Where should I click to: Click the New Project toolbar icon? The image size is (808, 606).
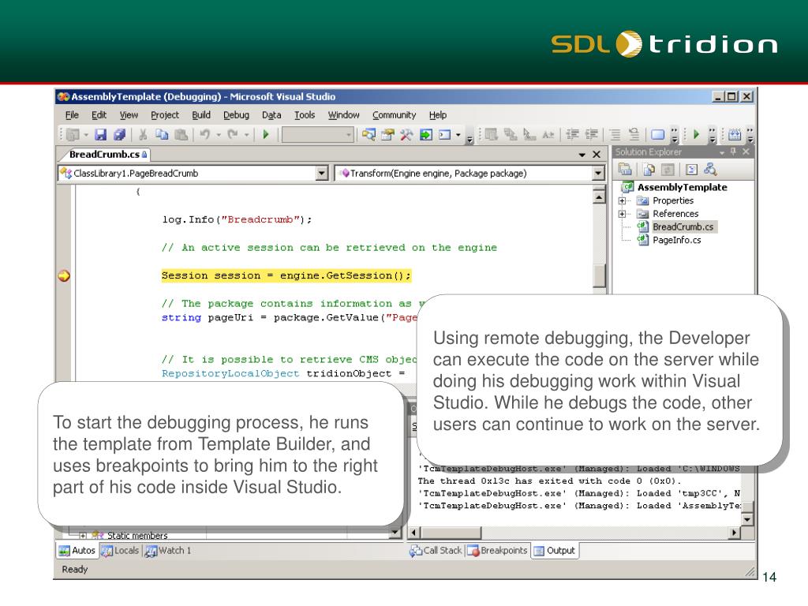73,135
